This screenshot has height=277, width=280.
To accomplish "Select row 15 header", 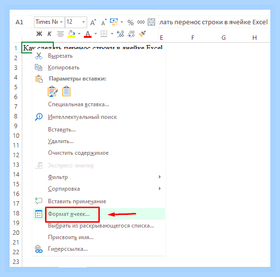I will coord(16,184).
